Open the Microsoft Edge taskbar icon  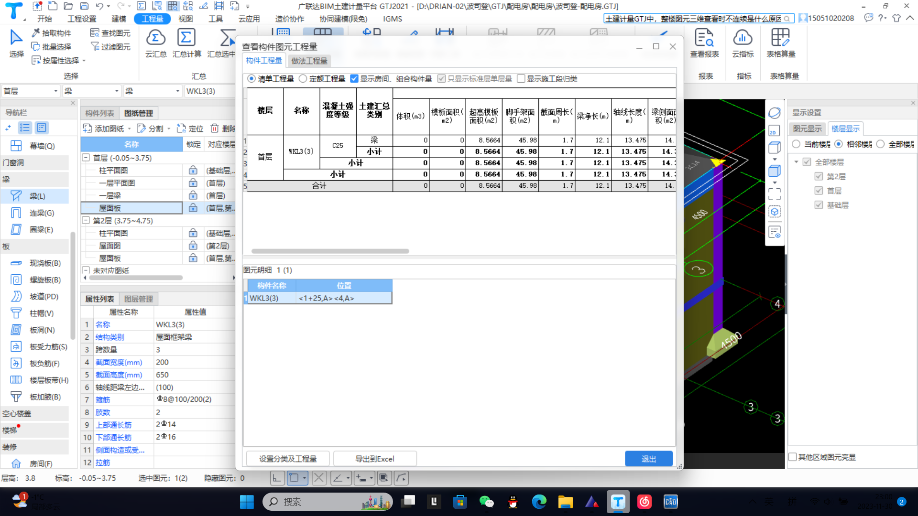(x=539, y=502)
